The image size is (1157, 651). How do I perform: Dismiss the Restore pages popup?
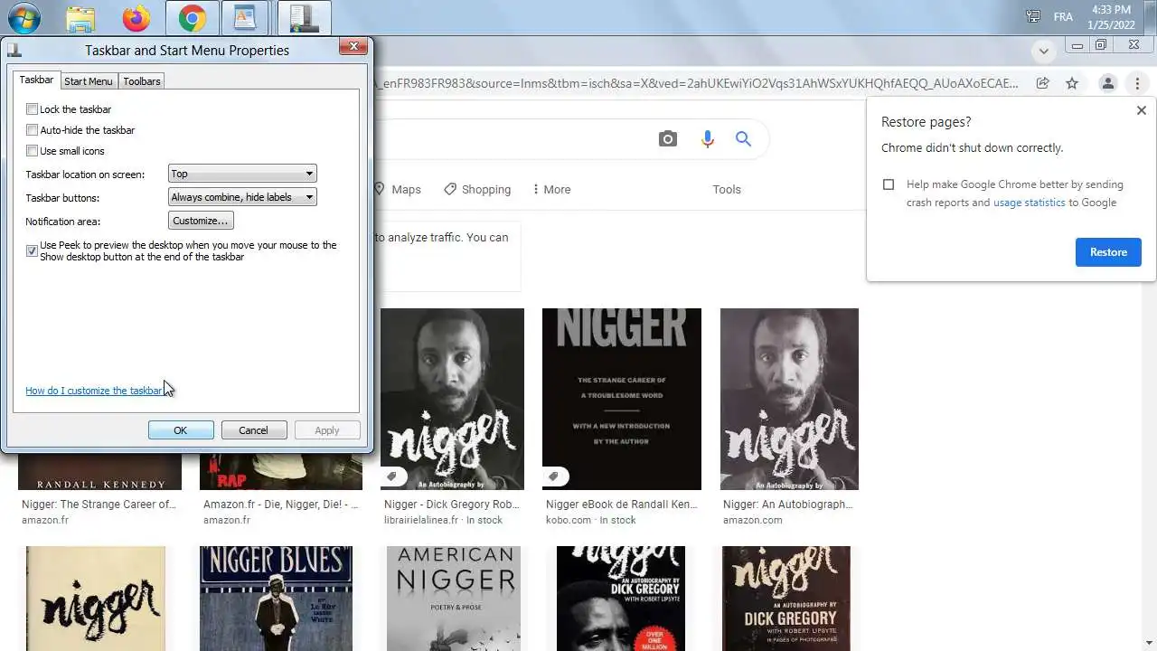1141,110
